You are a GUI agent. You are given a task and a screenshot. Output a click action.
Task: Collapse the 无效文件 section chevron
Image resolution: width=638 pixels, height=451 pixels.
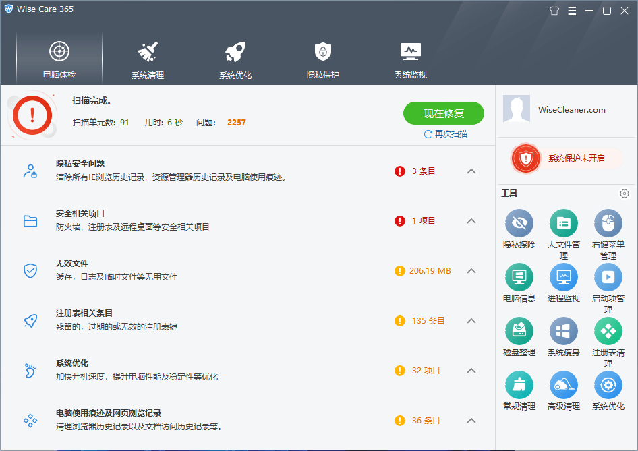[471, 271]
